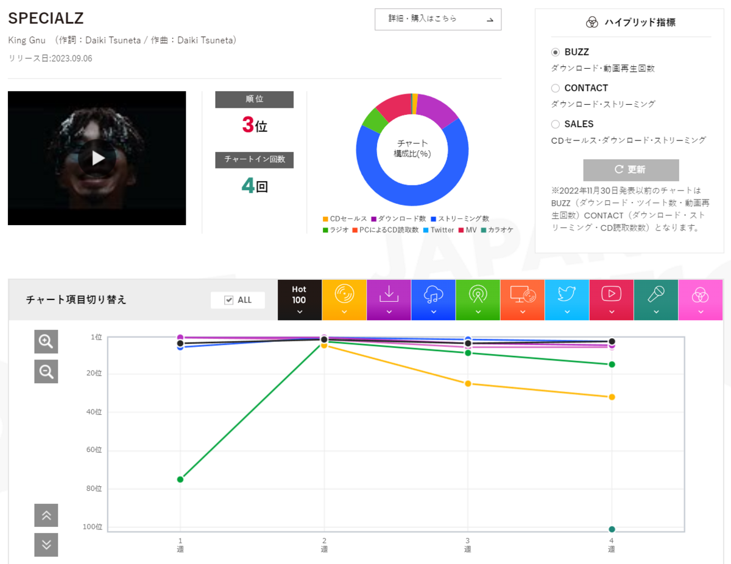Click the double up-arrow chart button
The height and width of the screenshot is (564, 731).
click(x=46, y=515)
